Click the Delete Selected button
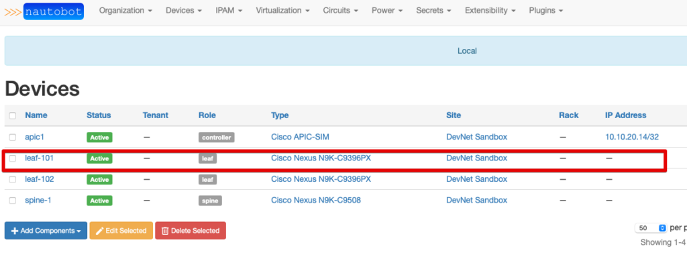The width and height of the screenshot is (687, 265). point(191,230)
